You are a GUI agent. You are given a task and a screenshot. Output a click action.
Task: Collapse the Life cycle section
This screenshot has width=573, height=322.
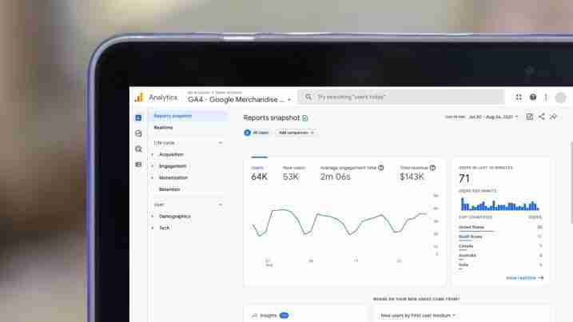[221, 143]
